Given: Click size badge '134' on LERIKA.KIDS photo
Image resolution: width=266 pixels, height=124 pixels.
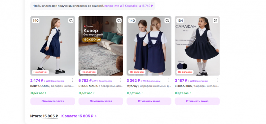Looking at the screenshot, I should click(180, 21).
